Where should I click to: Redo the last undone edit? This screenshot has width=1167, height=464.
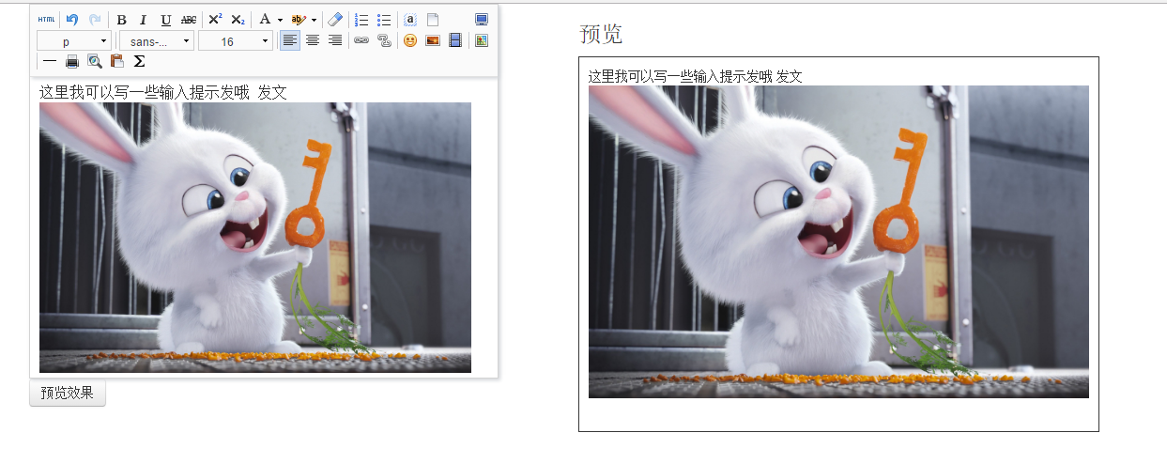[95, 20]
